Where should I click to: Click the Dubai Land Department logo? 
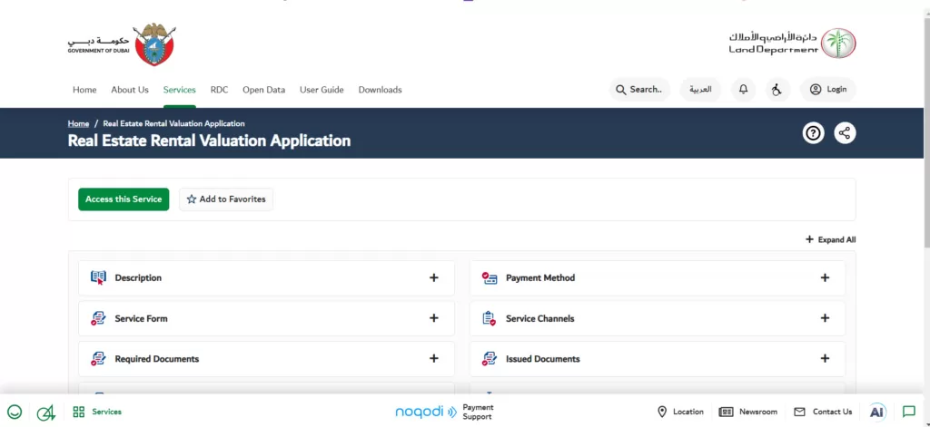[x=792, y=42]
